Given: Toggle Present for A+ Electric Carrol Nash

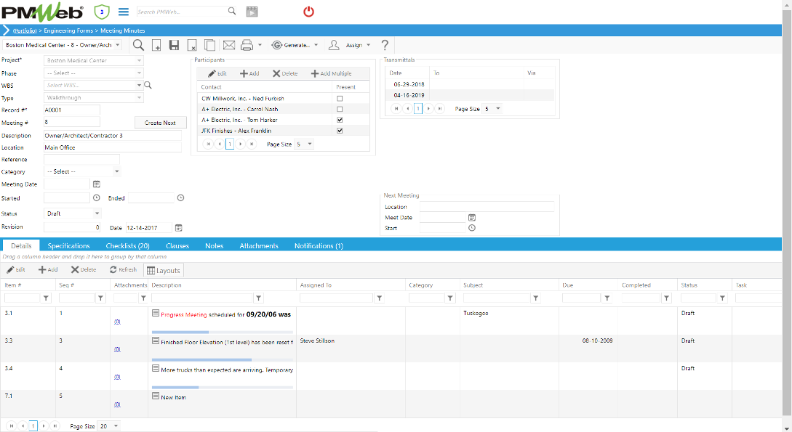Looking at the screenshot, I should coord(340,110).
